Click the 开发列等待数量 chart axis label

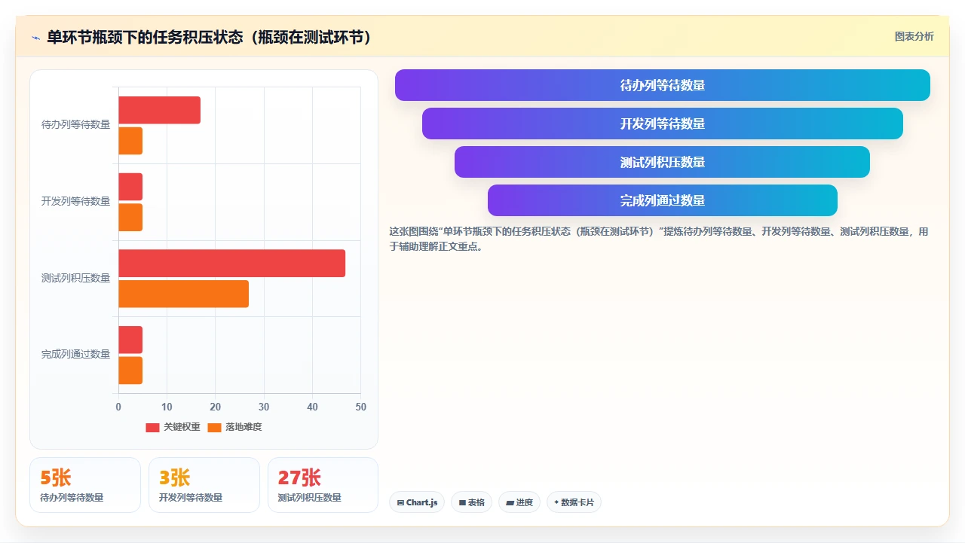[x=75, y=202]
